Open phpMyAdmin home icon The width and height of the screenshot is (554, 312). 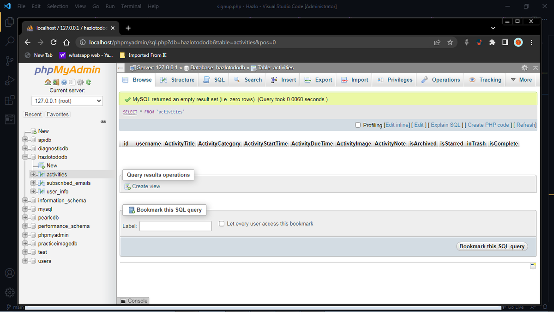pos(48,82)
